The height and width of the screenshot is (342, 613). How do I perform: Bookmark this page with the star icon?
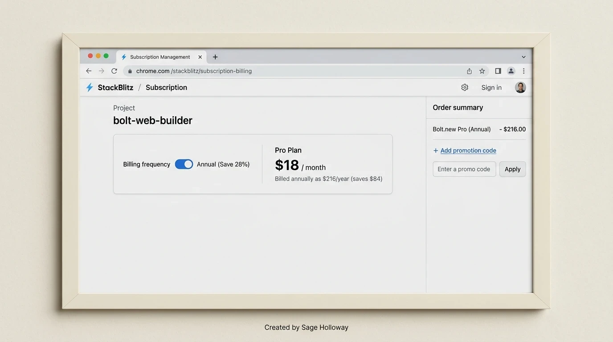pyautogui.click(x=482, y=71)
